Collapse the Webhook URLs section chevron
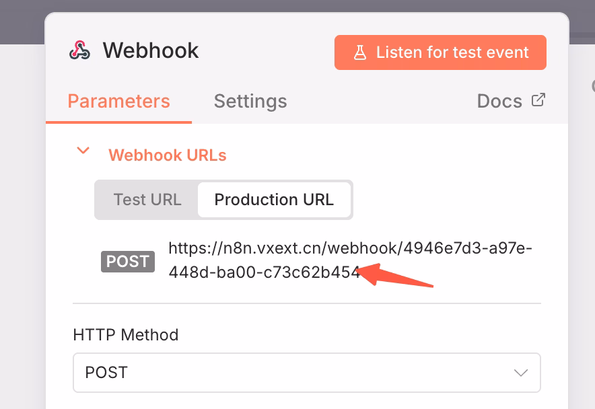Viewport: 595px width, 409px height. [83, 151]
